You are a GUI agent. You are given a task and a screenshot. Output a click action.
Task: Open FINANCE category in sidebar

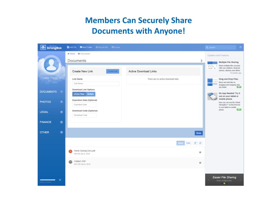click(51, 122)
